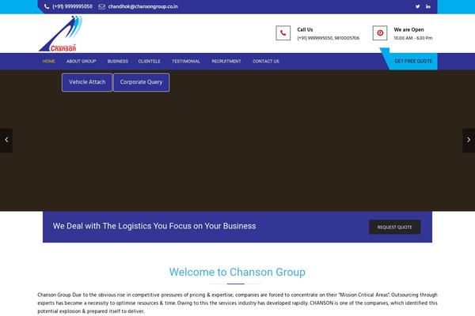The image size is (475, 316).
Task: Click the Chanson Group intro paragraph
Action: click(x=237, y=303)
